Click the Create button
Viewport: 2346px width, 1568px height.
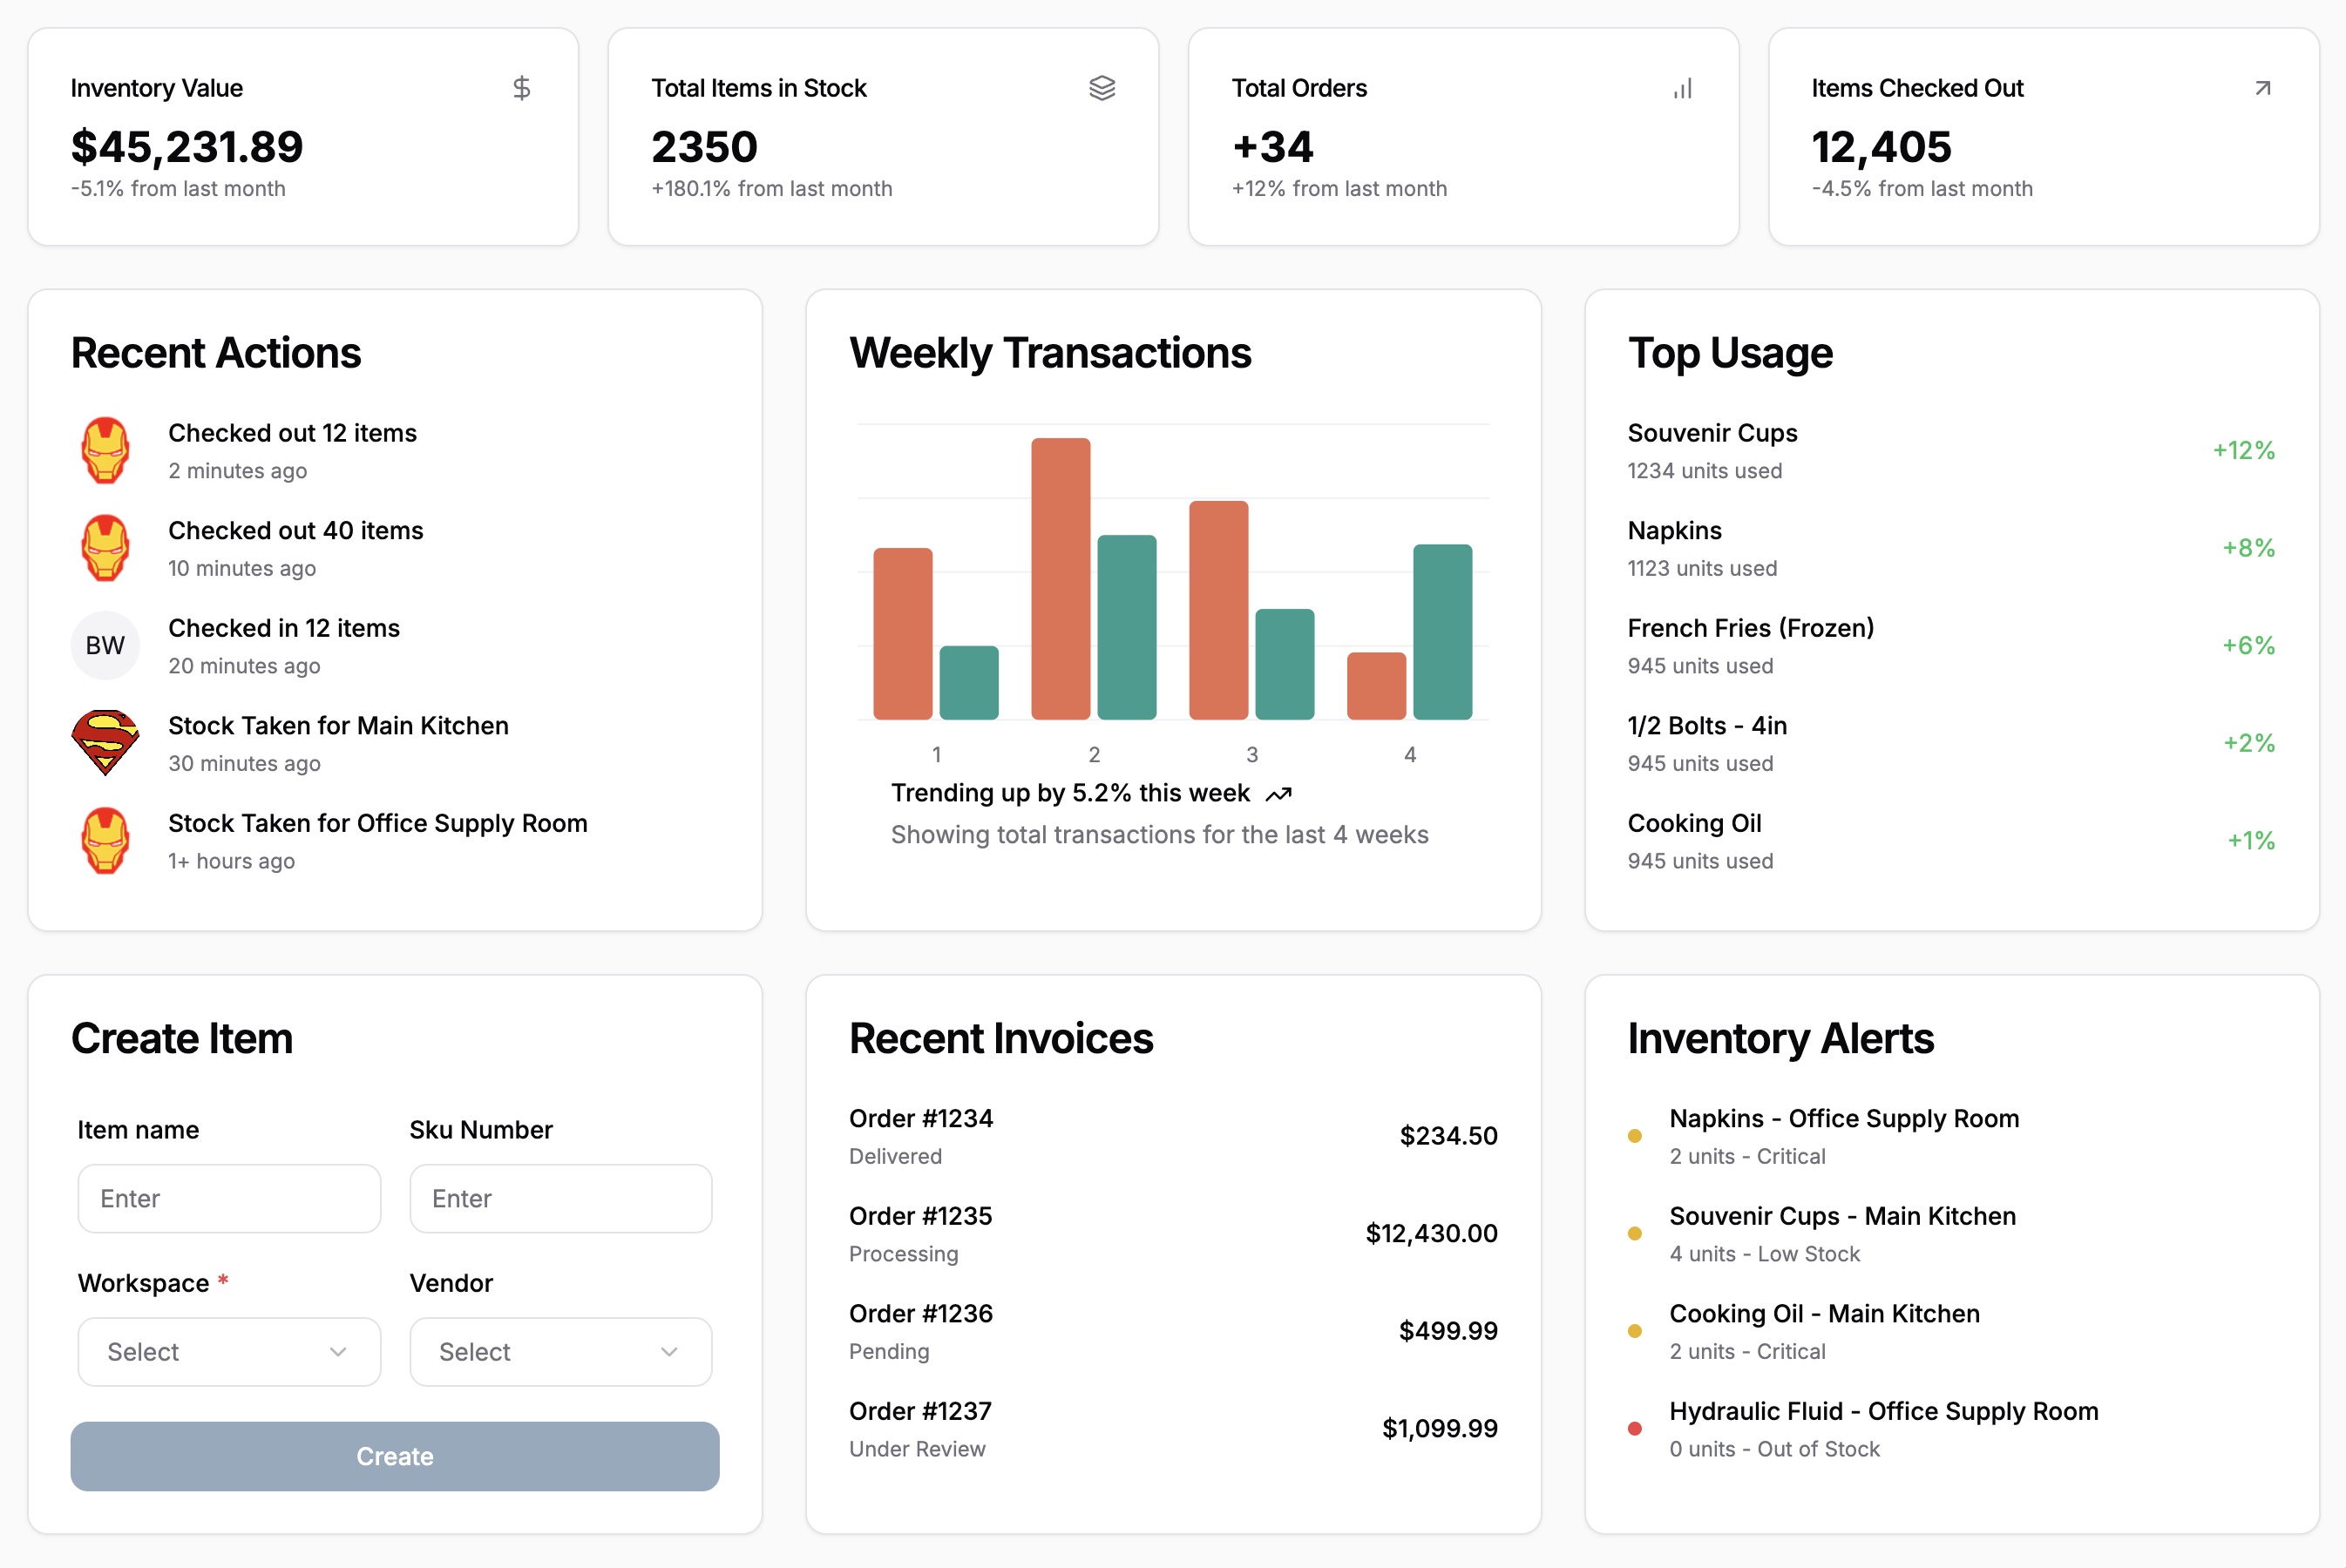394,1456
